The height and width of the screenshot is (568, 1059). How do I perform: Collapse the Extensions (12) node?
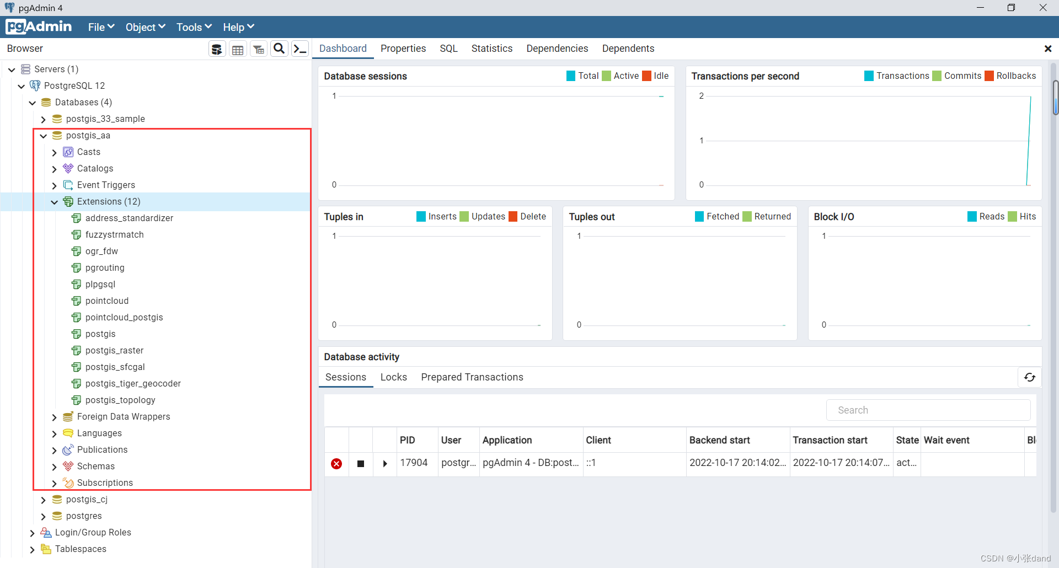coord(55,202)
